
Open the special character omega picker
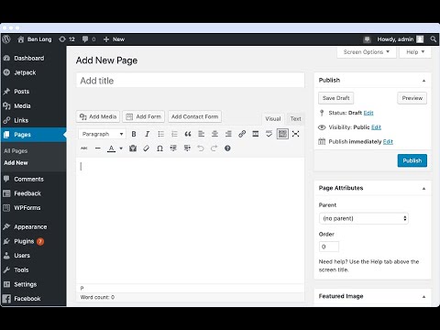159,148
